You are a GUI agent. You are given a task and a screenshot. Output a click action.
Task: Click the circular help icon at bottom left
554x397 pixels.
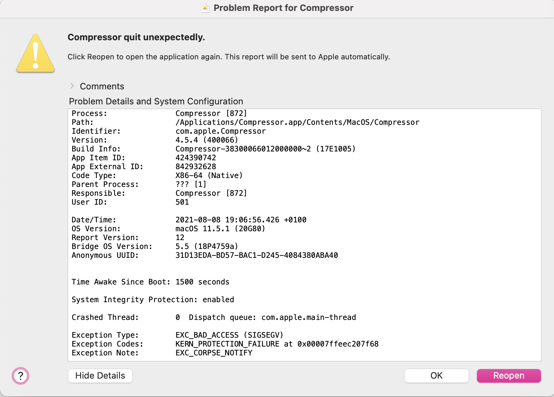point(20,376)
